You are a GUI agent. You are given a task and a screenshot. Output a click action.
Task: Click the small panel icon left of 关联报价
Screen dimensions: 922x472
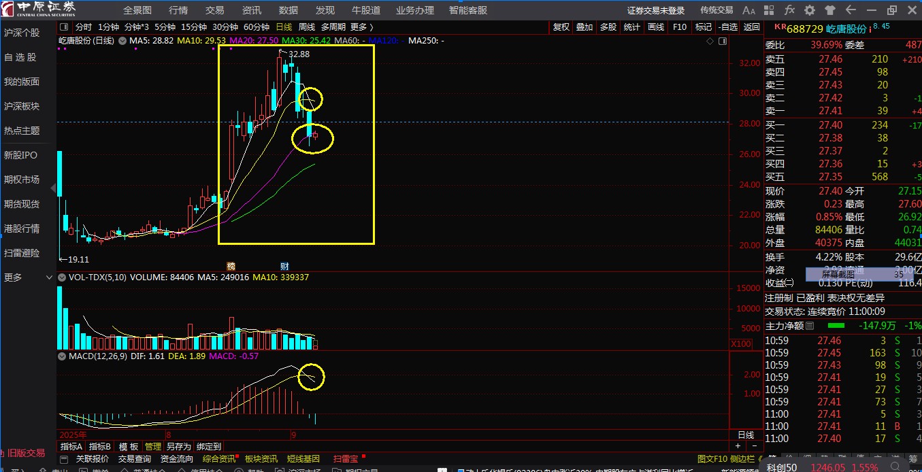(x=65, y=458)
